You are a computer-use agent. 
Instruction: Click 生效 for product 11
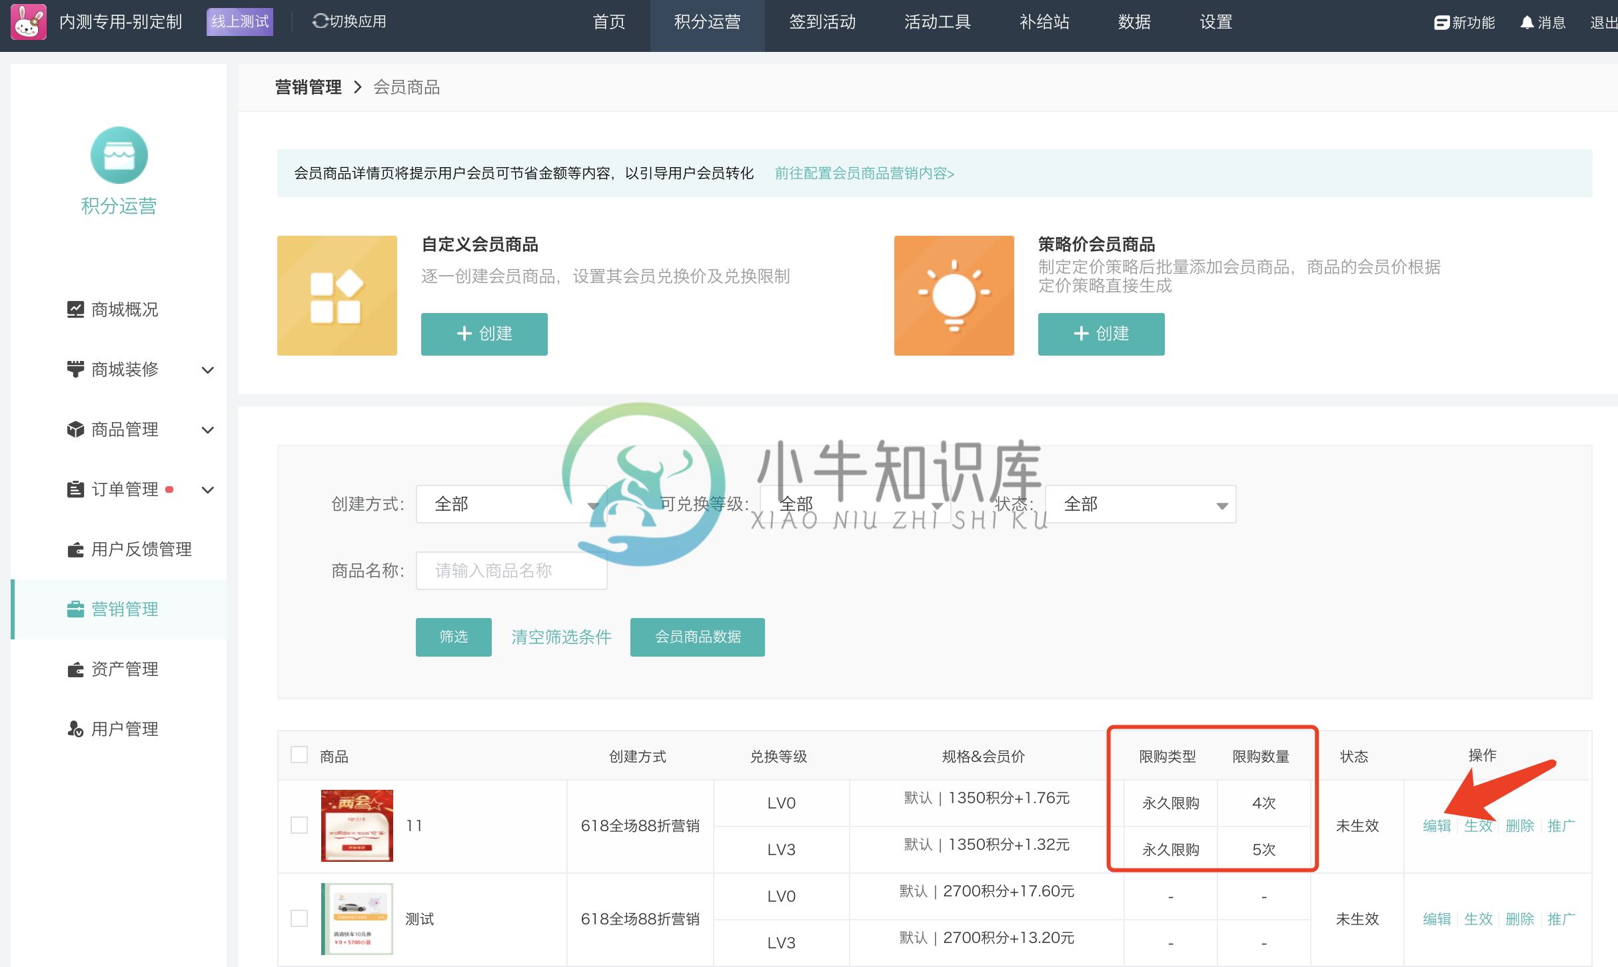point(1478,826)
